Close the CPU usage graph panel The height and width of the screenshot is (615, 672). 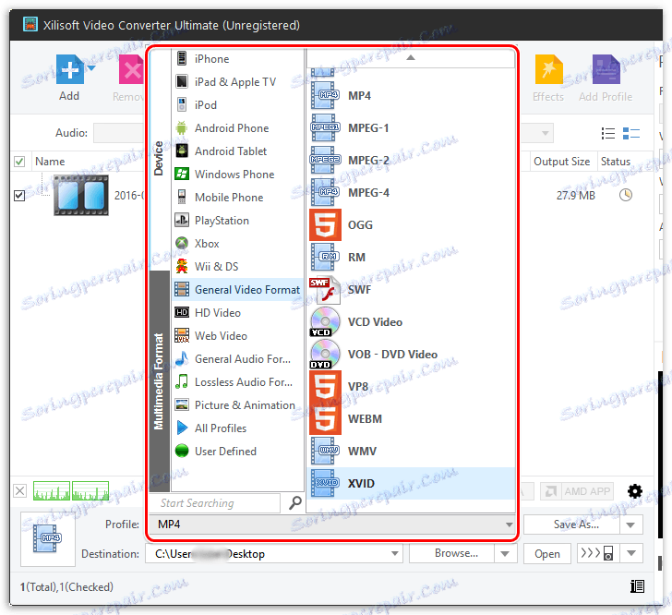pos(19,490)
